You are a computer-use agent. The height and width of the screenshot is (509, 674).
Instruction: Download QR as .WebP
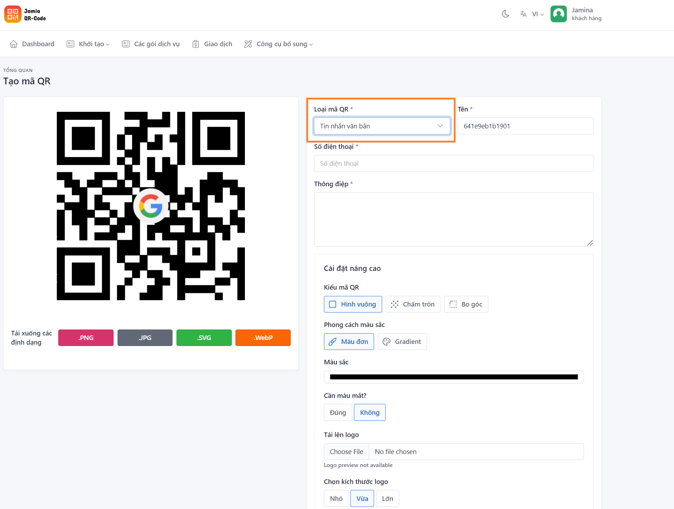263,338
